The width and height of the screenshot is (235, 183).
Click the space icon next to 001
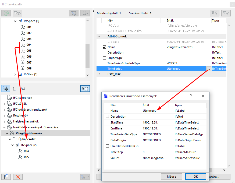(23, 27)
